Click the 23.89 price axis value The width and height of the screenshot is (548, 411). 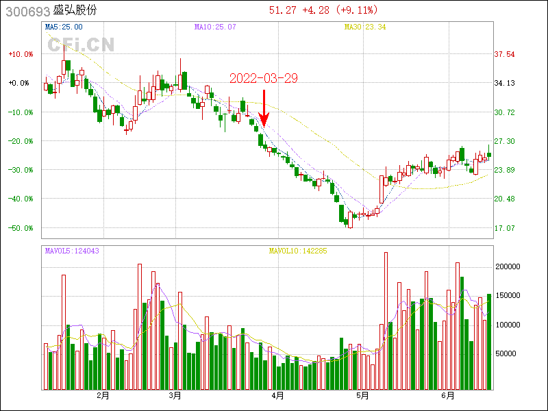tap(504, 170)
